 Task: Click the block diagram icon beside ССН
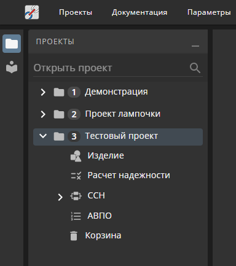[76, 196]
